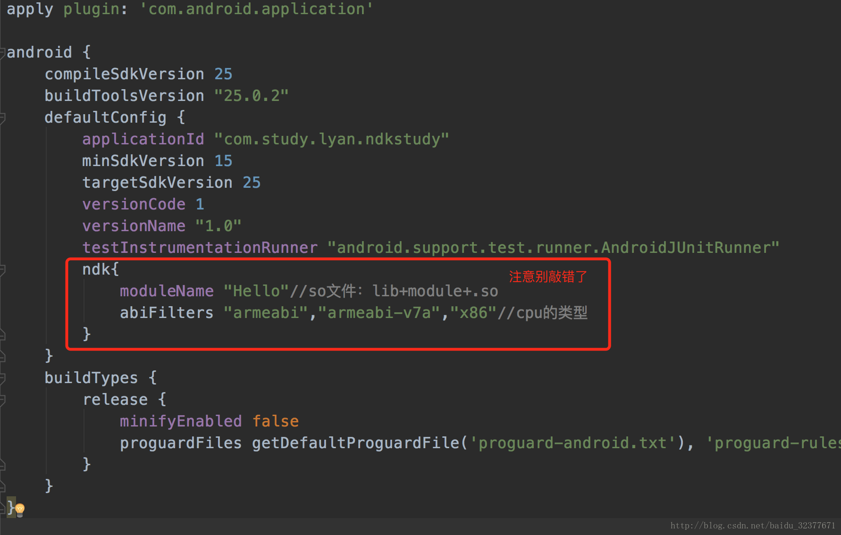The width and height of the screenshot is (841, 535).
Task: Click the string 'com.android.application'
Action: (256, 9)
